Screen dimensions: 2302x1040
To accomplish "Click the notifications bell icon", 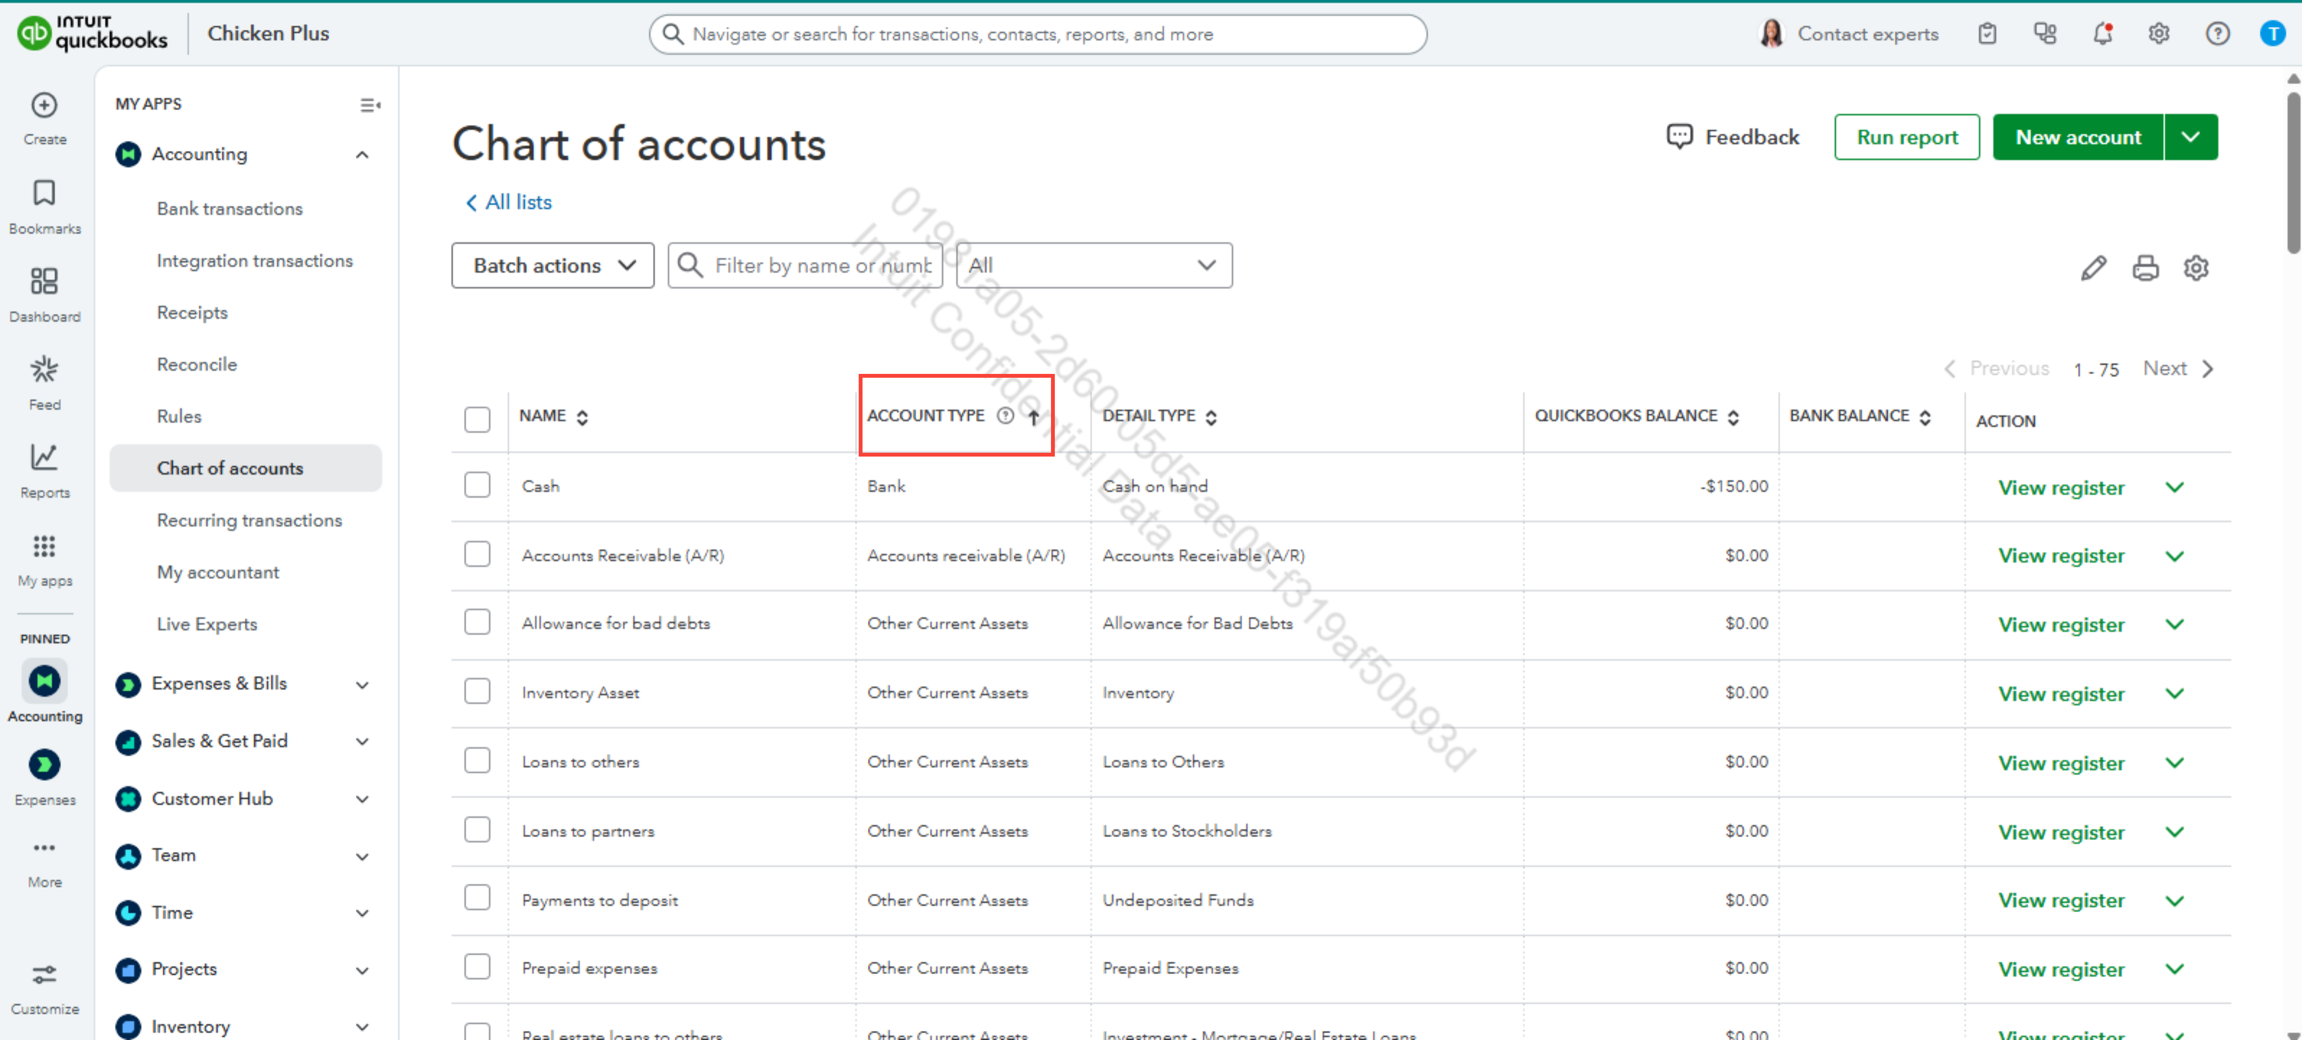I will (2102, 34).
